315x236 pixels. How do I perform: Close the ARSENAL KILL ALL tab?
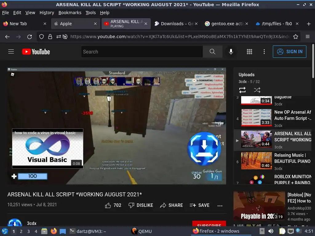pos(146,24)
